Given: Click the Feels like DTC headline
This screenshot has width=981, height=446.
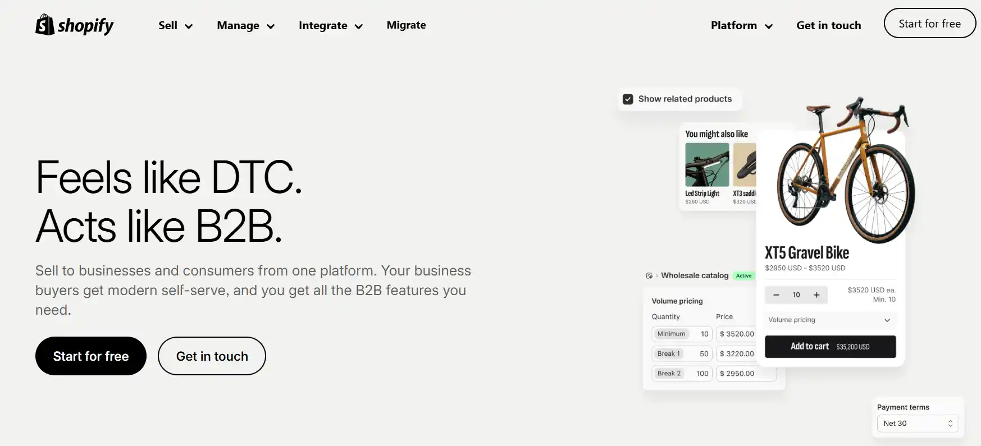Looking at the screenshot, I should coord(169,177).
